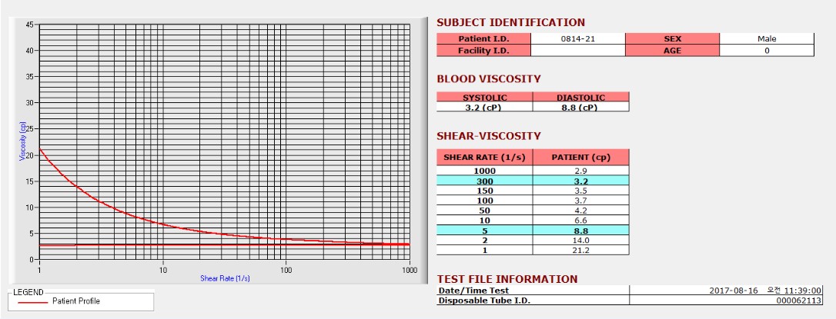Click the shear rate 1000 row
Screen dimensions: 836x319
[x=533, y=171]
